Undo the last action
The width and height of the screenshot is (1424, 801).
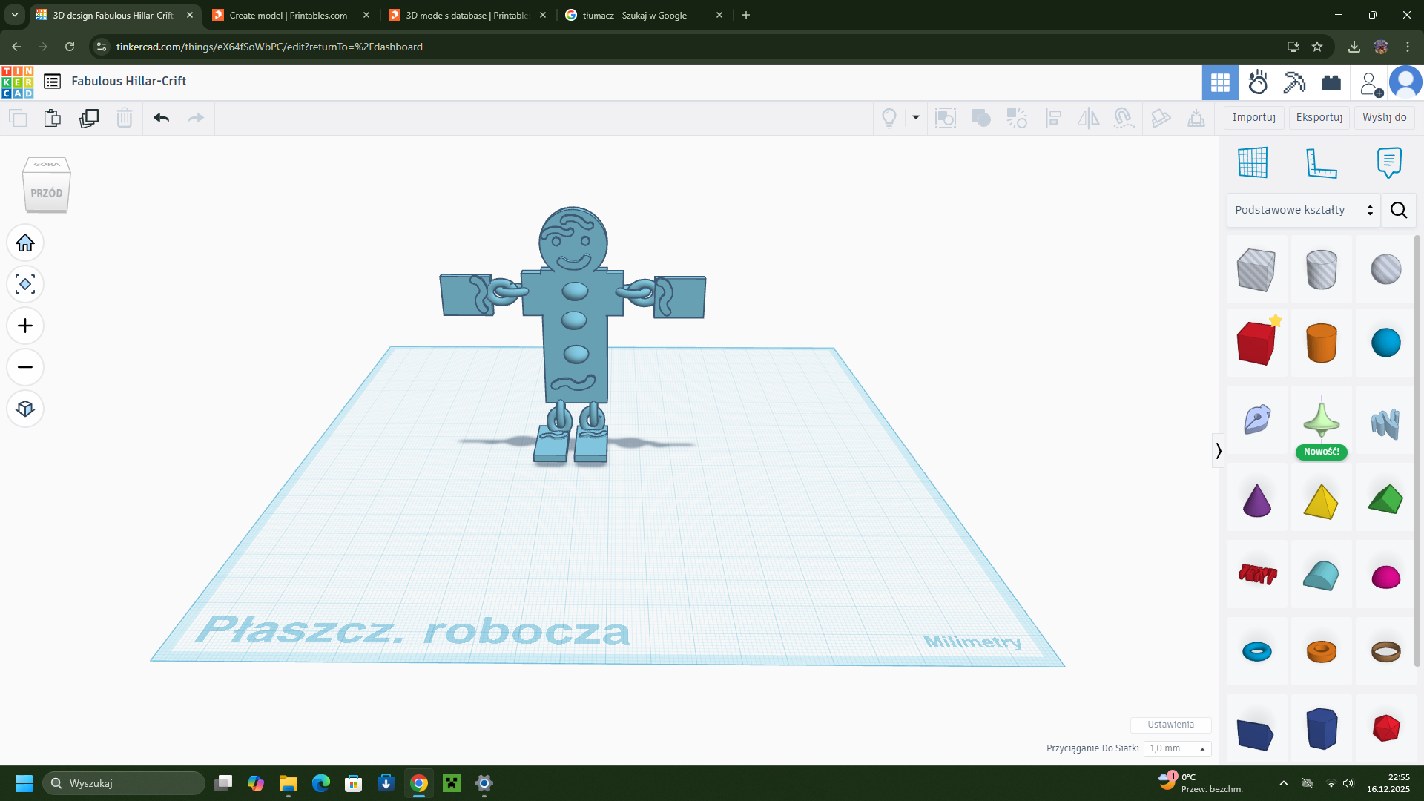coord(161,118)
